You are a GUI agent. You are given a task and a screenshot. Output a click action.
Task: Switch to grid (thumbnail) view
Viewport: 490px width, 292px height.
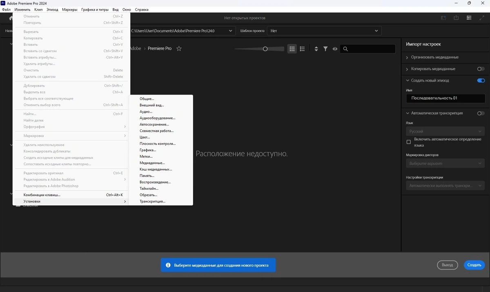292,49
